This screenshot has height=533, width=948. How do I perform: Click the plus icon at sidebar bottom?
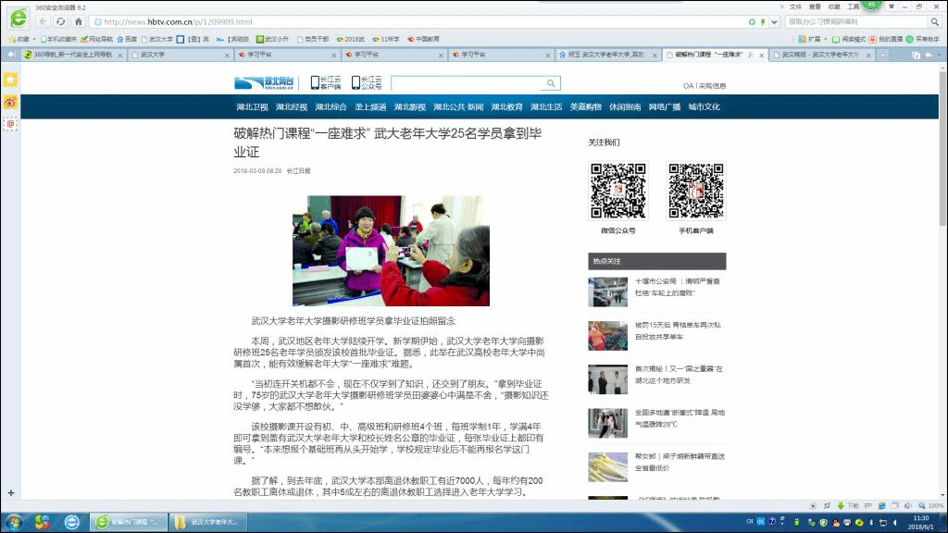coord(11,492)
